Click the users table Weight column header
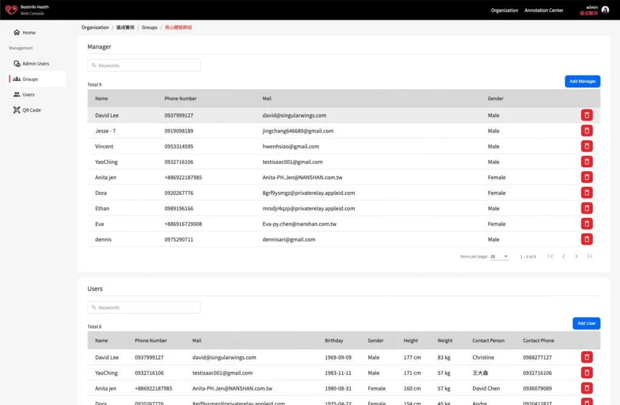This screenshot has height=405, width=620. [x=445, y=341]
